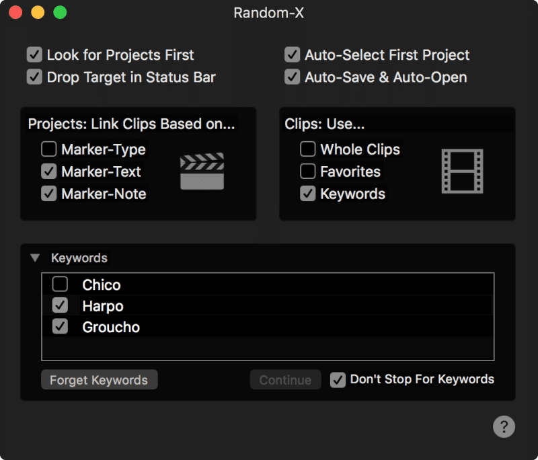Click the film strip clips icon
The width and height of the screenshot is (538, 460).
(x=462, y=171)
